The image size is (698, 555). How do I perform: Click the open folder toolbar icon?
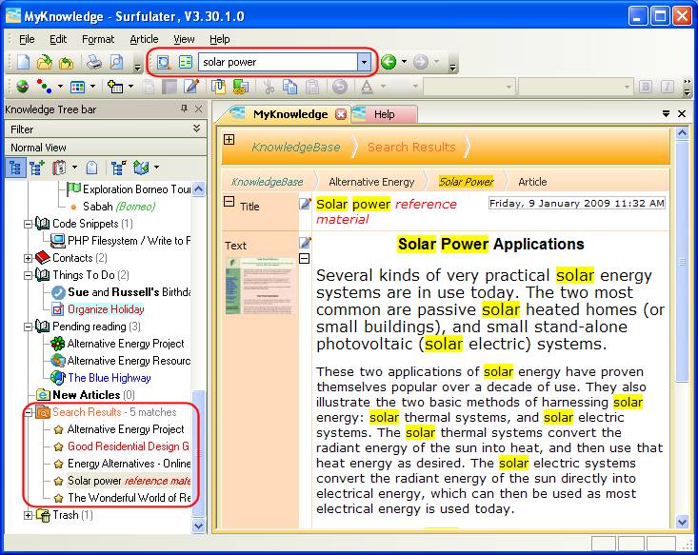point(45,62)
